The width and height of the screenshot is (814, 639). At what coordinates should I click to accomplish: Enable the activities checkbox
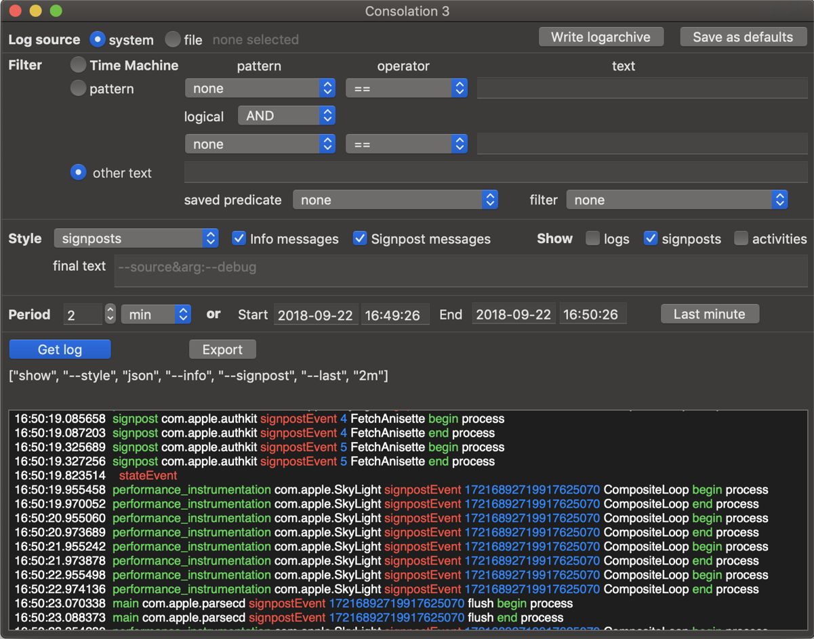(x=741, y=238)
